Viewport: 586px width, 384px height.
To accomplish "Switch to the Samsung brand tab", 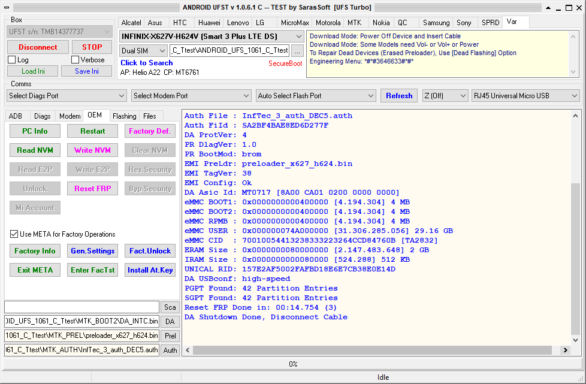I will point(436,23).
